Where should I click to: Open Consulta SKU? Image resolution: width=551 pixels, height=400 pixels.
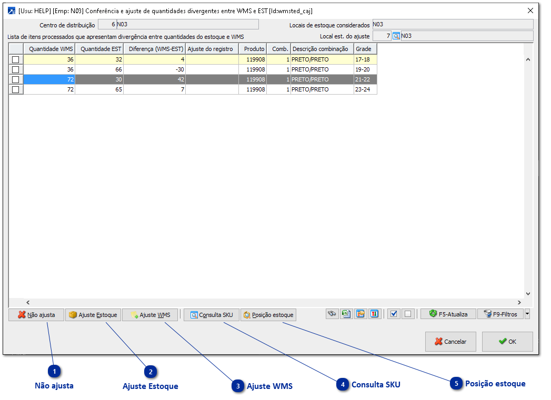[212, 315]
